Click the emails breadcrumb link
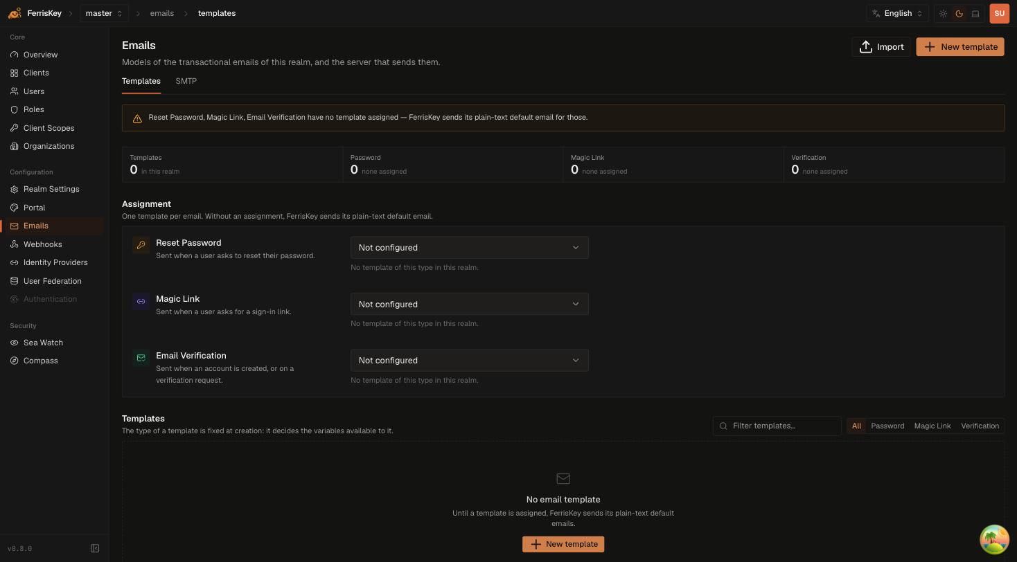Screen dimensions: 1017x562 point(162,13)
